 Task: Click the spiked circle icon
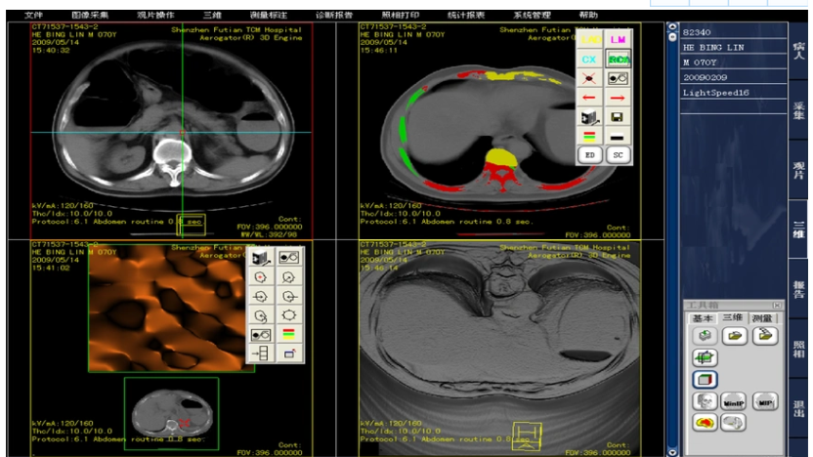(x=289, y=315)
